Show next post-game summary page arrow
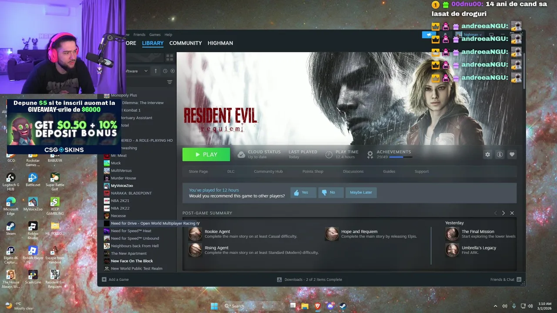This screenshot has width=557, height=313. (x=503, y=213)
